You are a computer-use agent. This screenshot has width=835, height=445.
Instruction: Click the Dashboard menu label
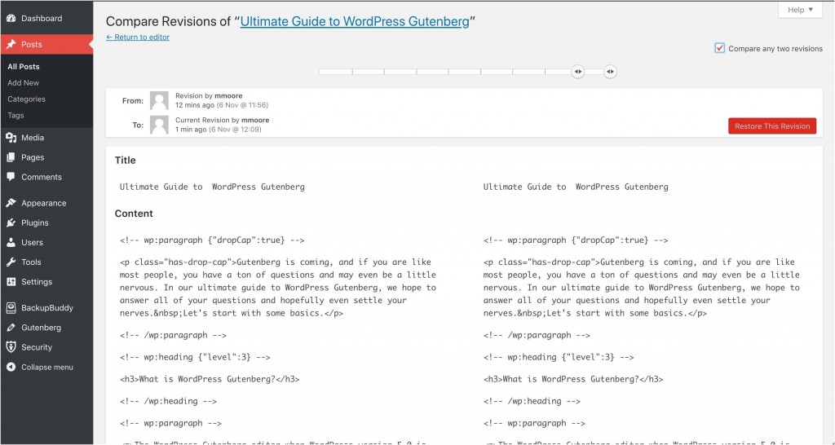[42, 18]
